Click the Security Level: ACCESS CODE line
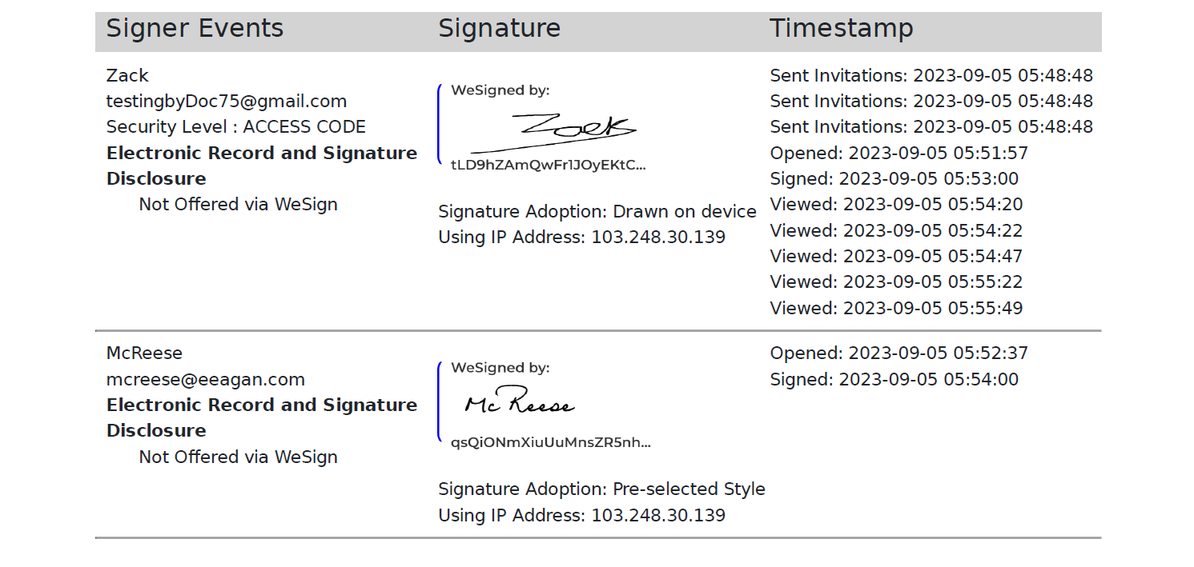This screenshot has height=567, width=1194. (236, 127)
